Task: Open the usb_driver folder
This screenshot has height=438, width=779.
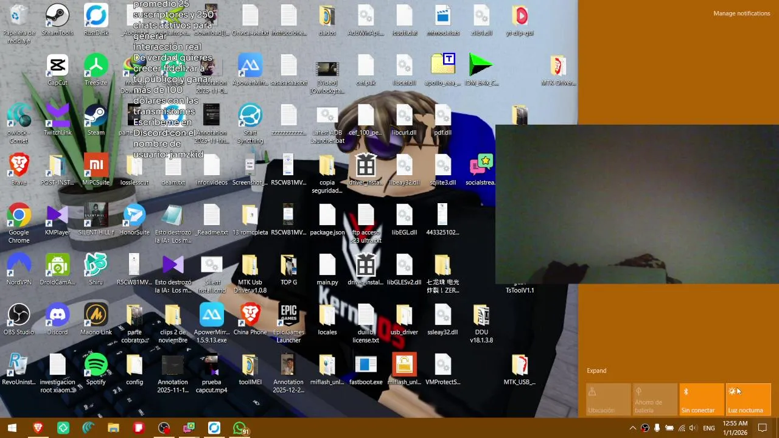Action: click(404, 319)
